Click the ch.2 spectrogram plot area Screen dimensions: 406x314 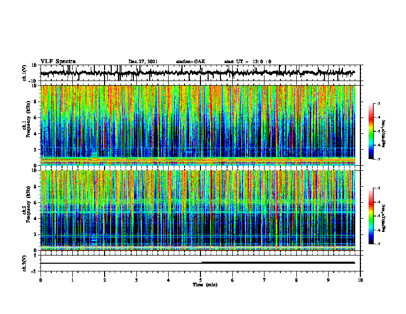(x=197, y=210)
